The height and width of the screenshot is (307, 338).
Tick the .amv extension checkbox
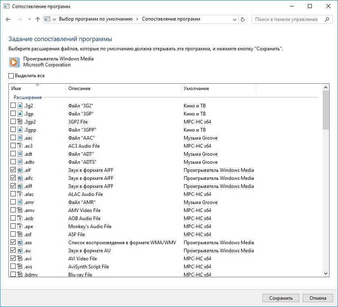tap(13, 210)
